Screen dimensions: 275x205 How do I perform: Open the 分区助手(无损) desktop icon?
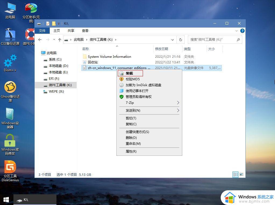pyautogui.click(x=31, y=13)
